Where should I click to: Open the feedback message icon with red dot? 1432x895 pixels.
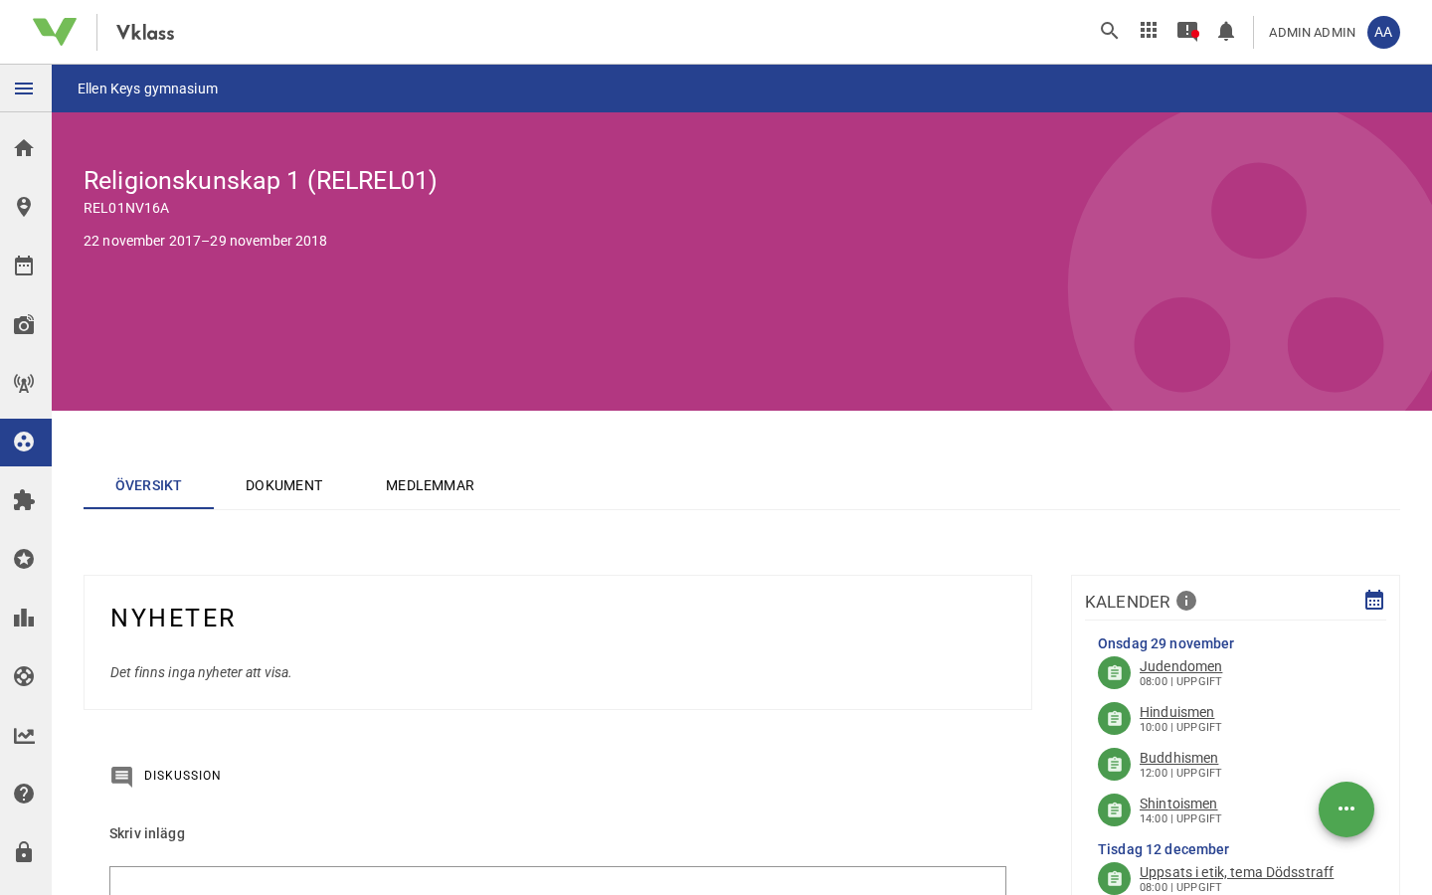click(x=1187, y=32)
